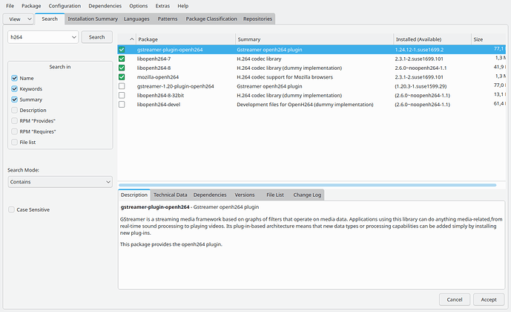
Task: Switch to Installation Summary tab
Action: 93,19
